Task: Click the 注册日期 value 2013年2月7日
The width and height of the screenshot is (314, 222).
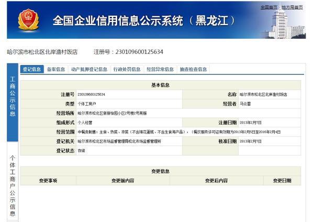Action: pos(251,123)
